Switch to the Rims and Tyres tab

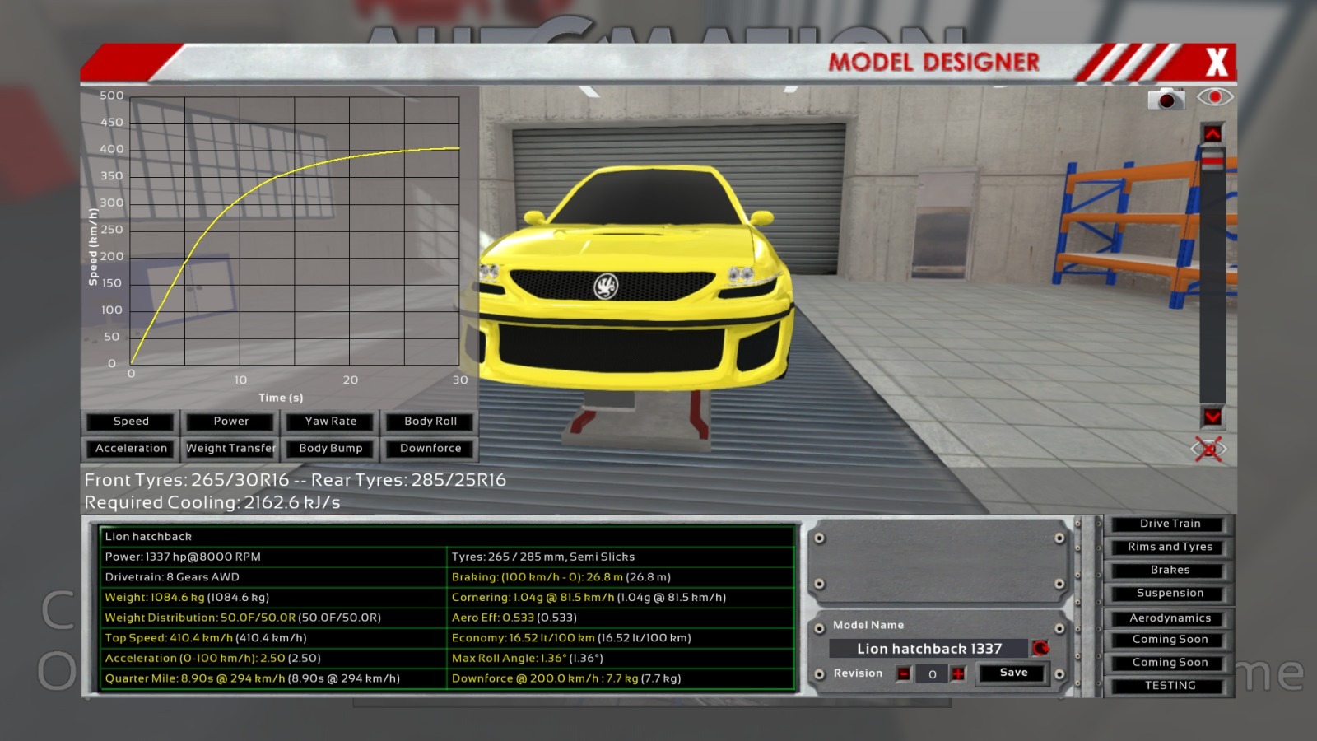(x=1170, y=547)
